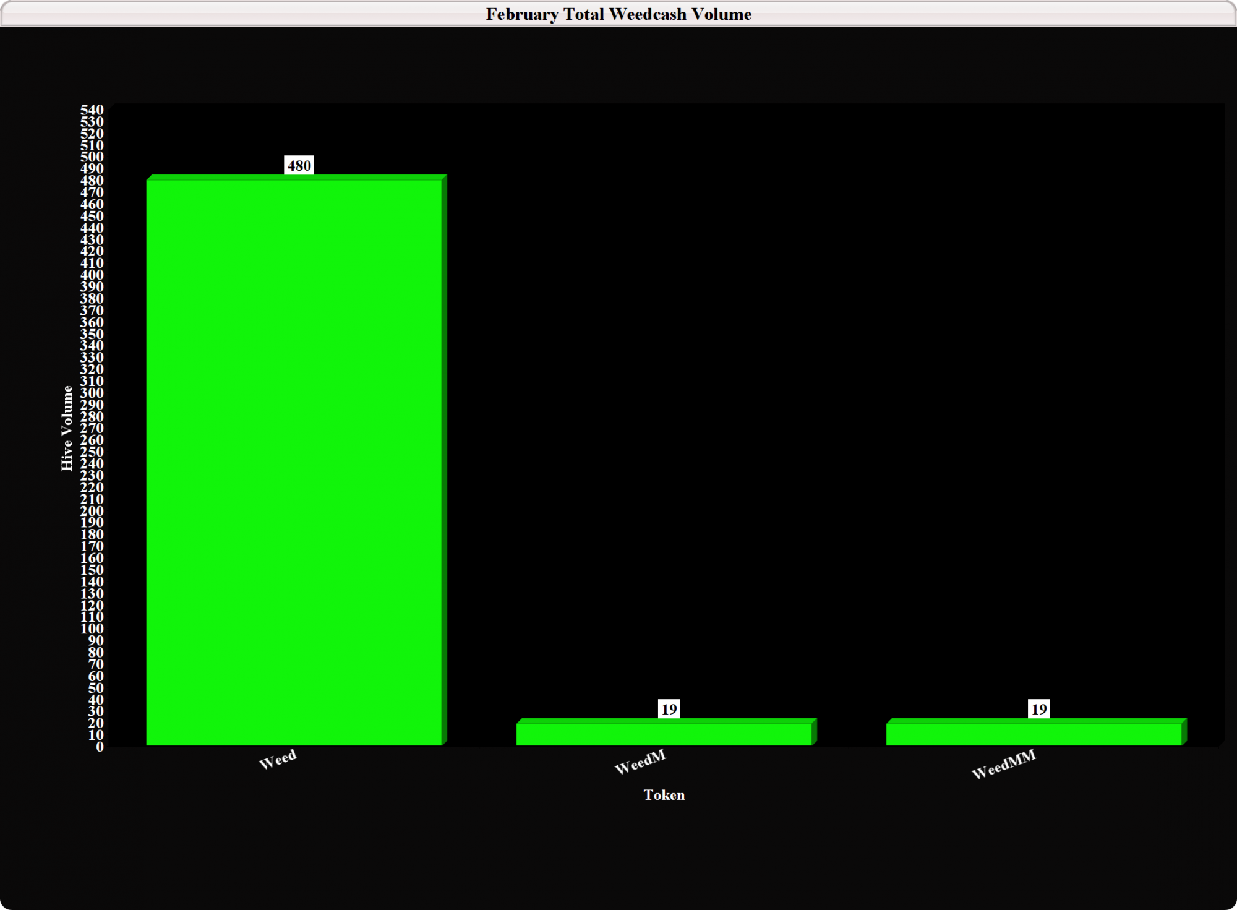Click the 500 tick on the y-axis
The image size is (1237, 910).
[92, 157]
